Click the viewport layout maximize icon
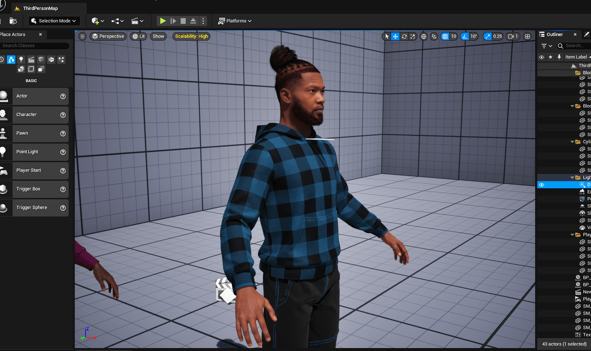This screenshot has height=351, width=591. [527, 36]
